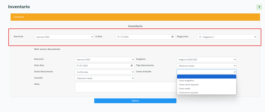Select the blank highlighted dropdown option
The height and width of the screenshot is (112, 265).
click(206, 77)
